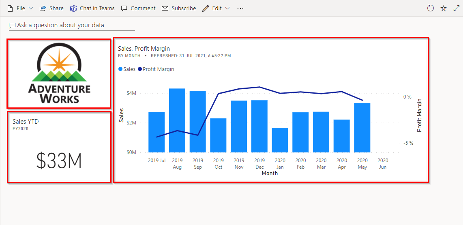Click the File page icon

coord(10,8)
